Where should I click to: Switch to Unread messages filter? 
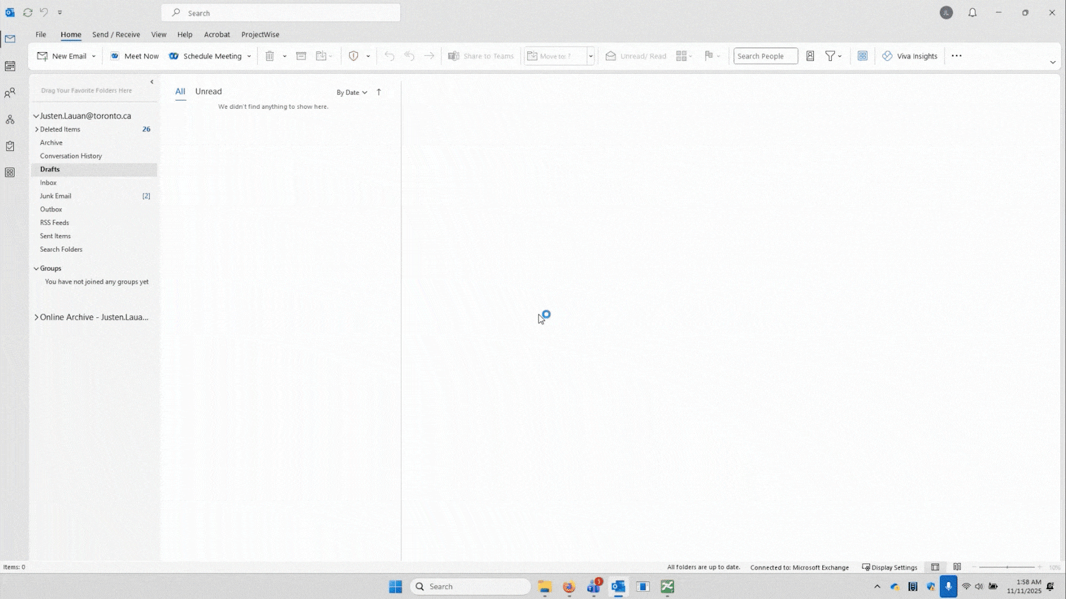(208, 92)
